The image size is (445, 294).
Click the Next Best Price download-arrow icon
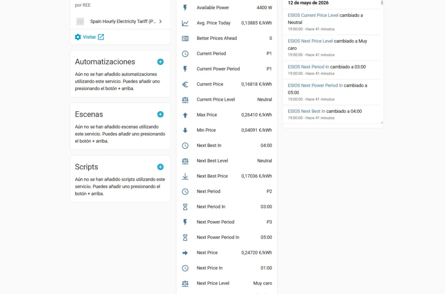pyautogui.click(x=185, y=176)
